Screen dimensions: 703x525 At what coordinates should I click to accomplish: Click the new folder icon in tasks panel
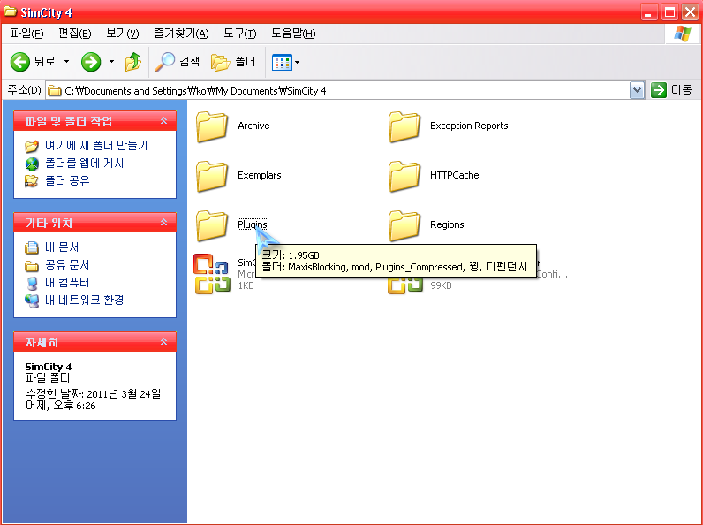point(32,146)
